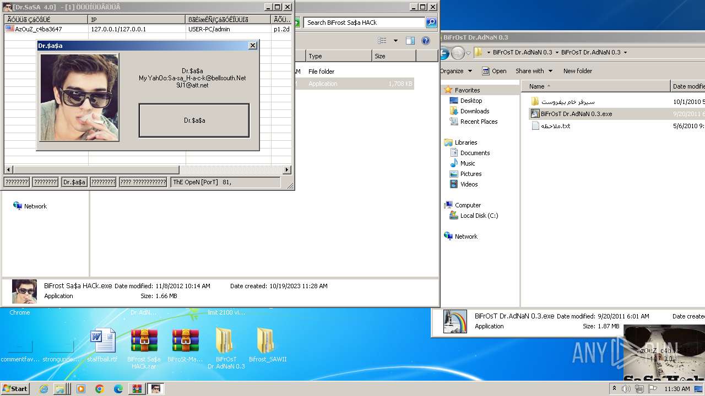Select the Arabic-named folder in the file list

(x=563, y=102)
